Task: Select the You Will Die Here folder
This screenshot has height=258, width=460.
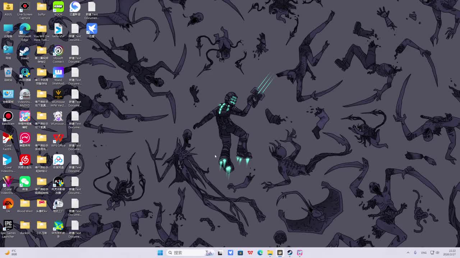Action: 42,33
